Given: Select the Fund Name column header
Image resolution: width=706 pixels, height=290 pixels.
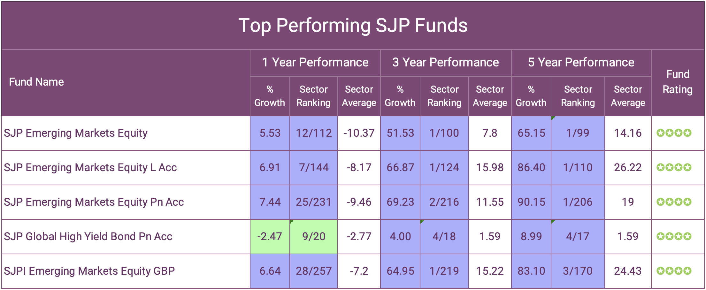Looking at the screenshot, I should coord(36,82).
